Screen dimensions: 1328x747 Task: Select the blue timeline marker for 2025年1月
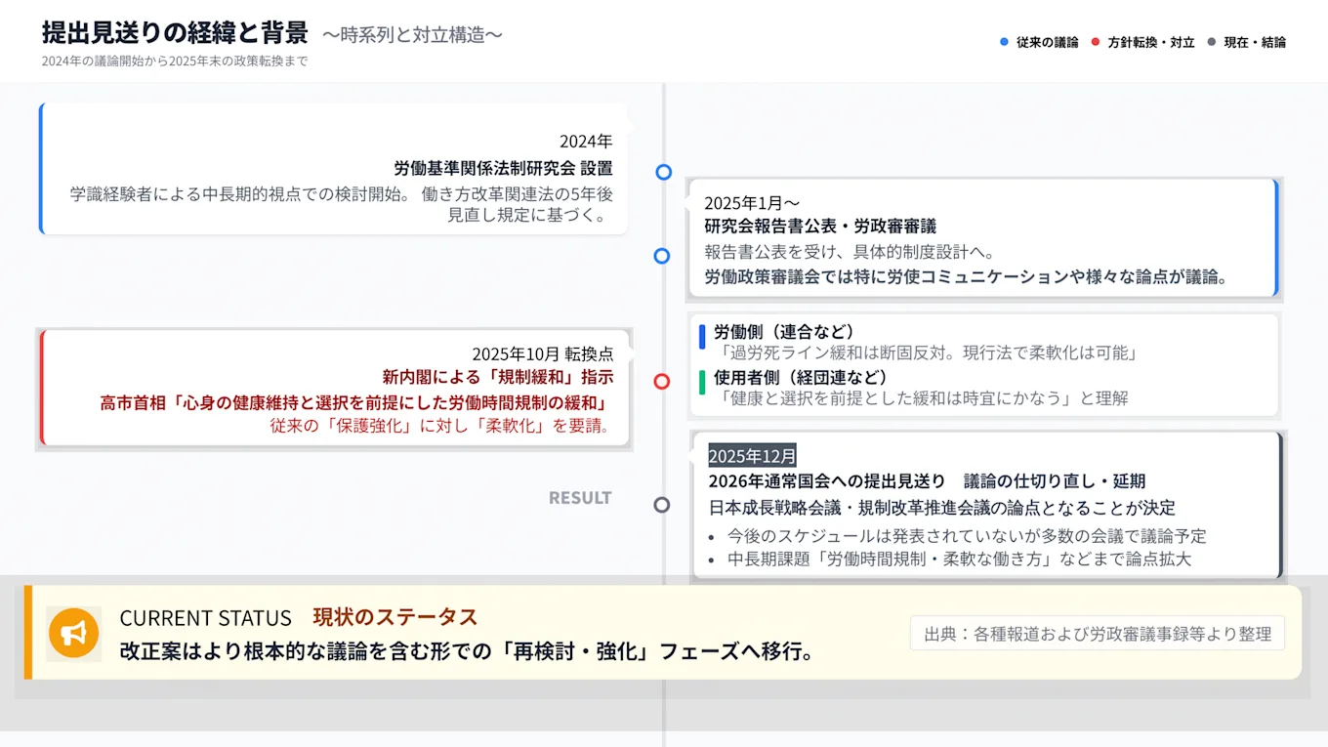662,256
